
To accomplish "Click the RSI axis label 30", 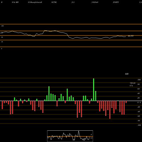I will (2, 42).
